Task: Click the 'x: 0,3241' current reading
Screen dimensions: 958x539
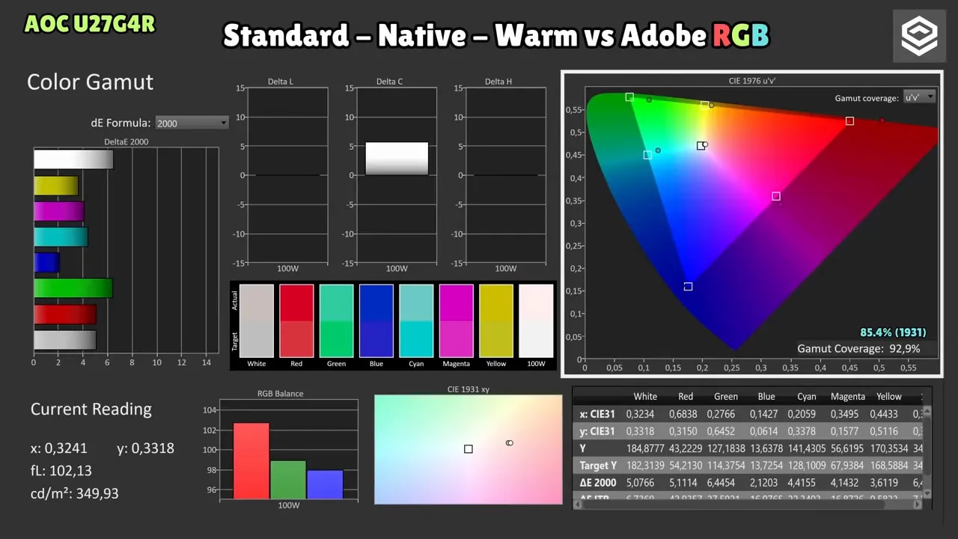Action: coord(59,448)
